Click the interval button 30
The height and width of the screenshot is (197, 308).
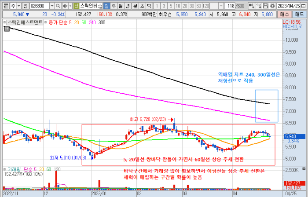click(x=192, y=6)
